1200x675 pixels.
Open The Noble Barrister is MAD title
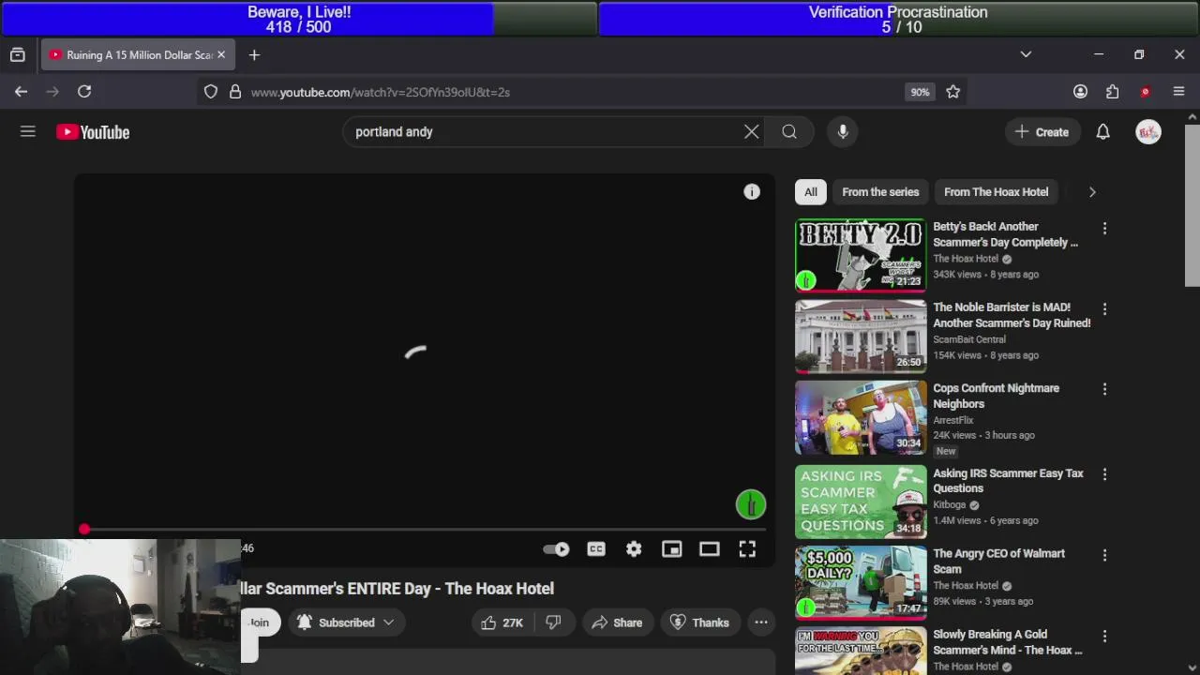click(1012, 315)
